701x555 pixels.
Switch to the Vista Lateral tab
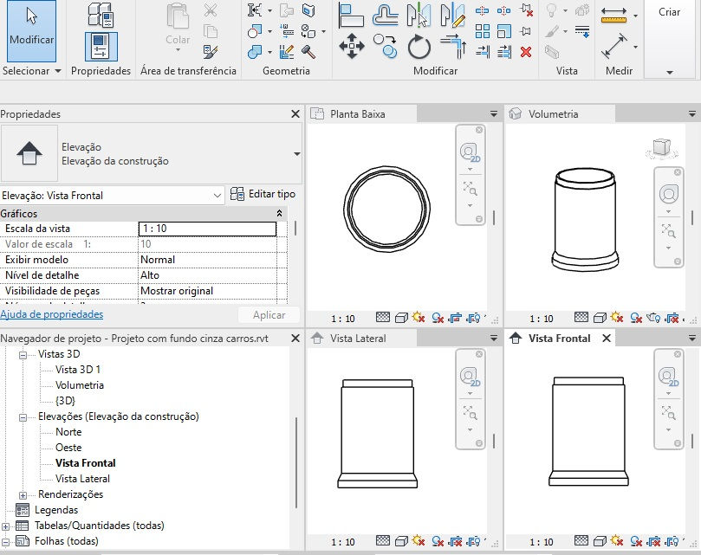[x=358, y=339]
